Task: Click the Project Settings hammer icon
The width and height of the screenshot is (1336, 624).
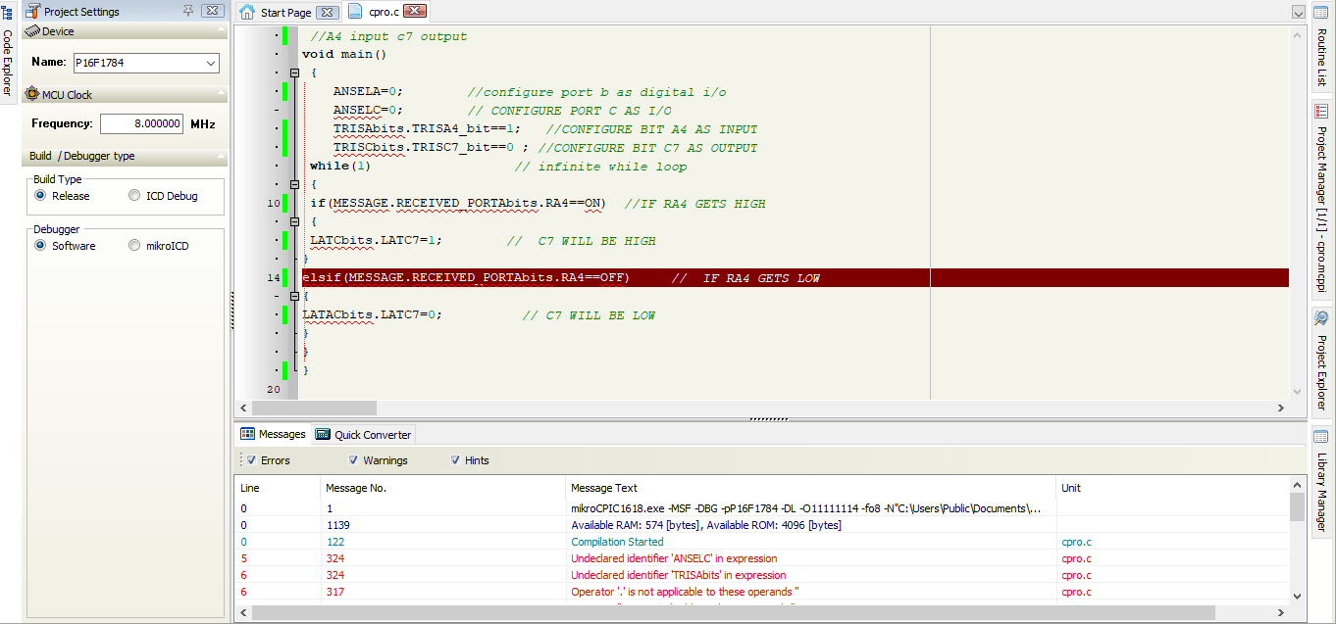Action: pos(32,11)
